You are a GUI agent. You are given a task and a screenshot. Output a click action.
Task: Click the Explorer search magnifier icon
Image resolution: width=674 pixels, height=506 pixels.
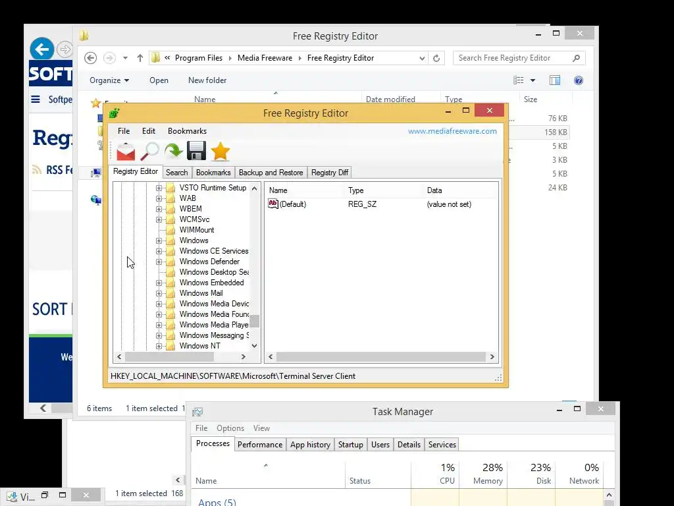(576, 58)
